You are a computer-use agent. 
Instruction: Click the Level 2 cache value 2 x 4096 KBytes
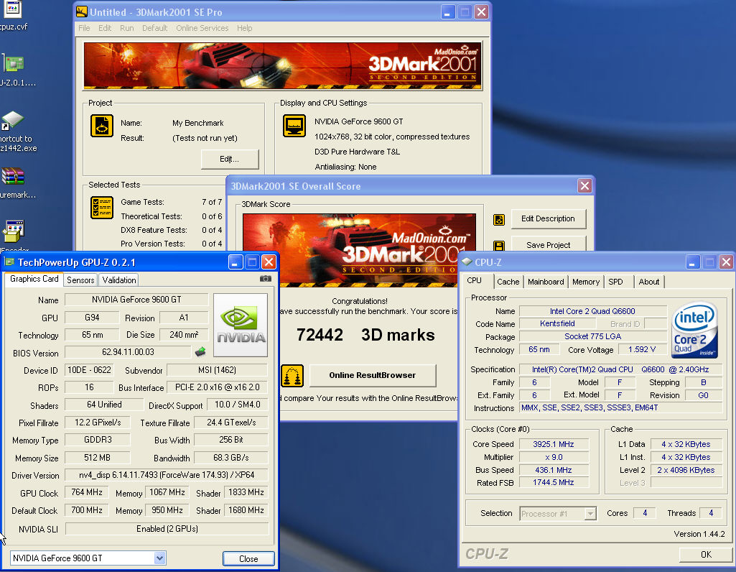point(686,470)
